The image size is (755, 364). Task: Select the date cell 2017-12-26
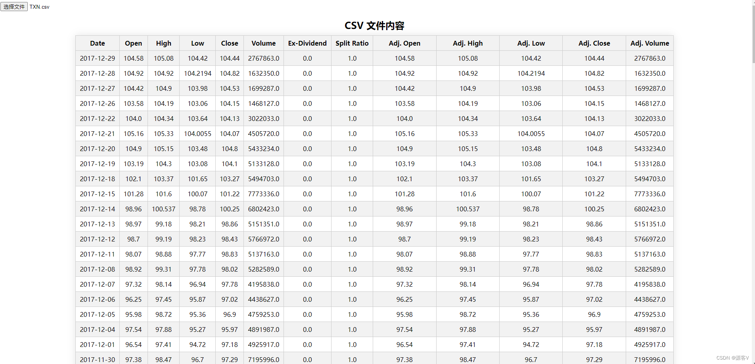point(98,103)
